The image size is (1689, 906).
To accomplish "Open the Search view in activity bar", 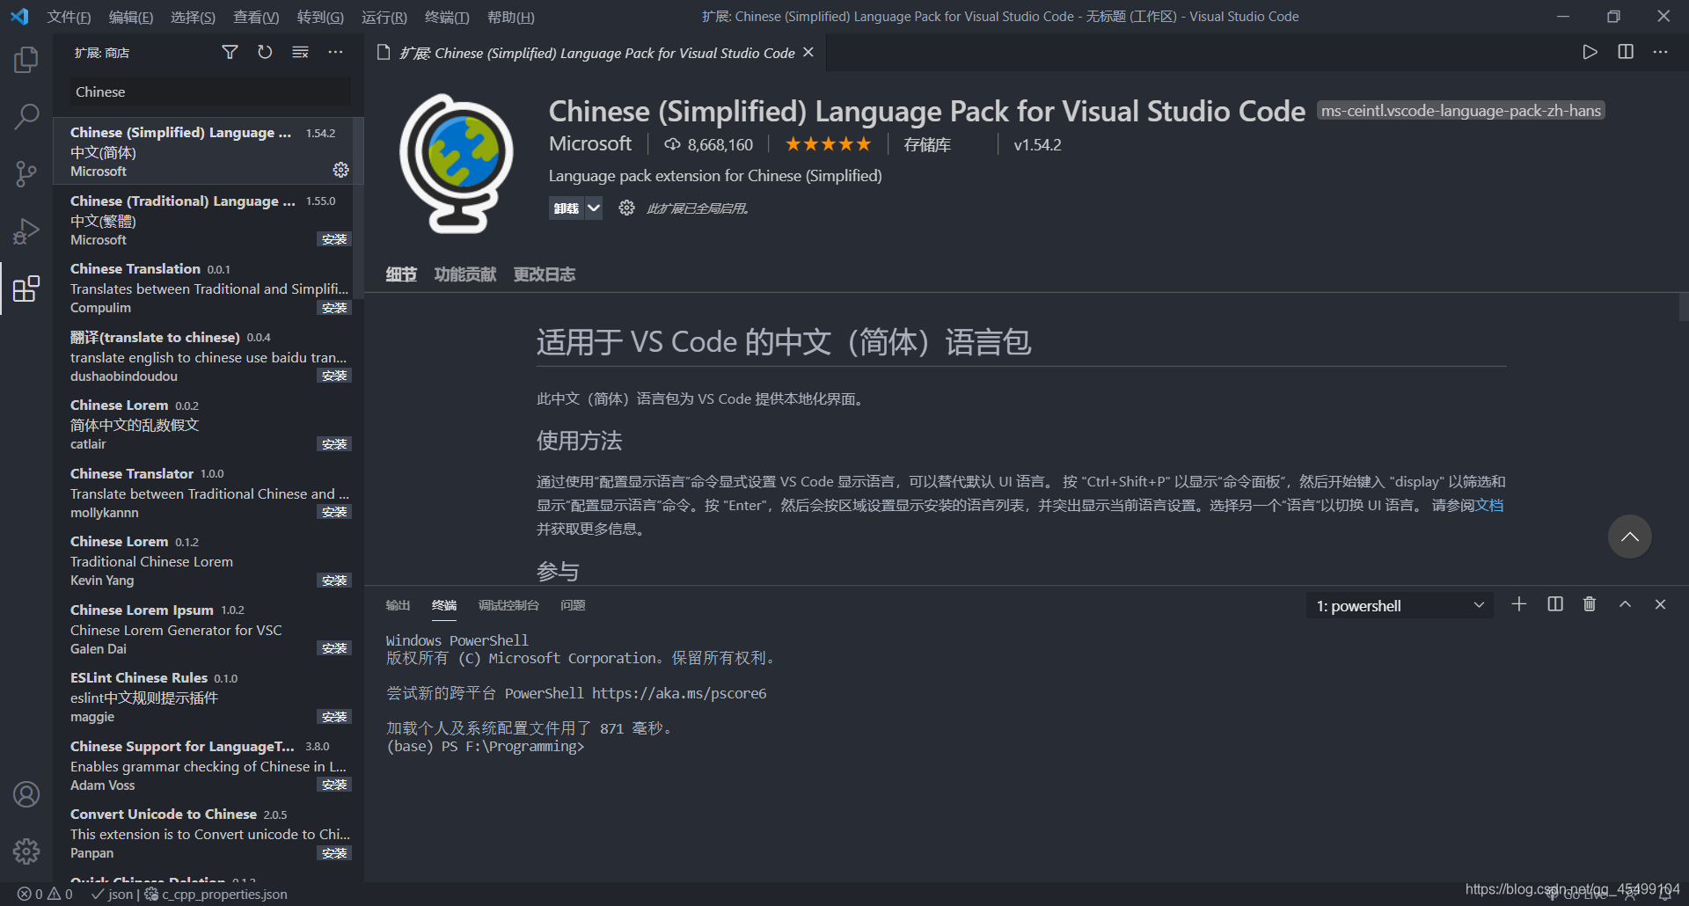I will point(26,116).
